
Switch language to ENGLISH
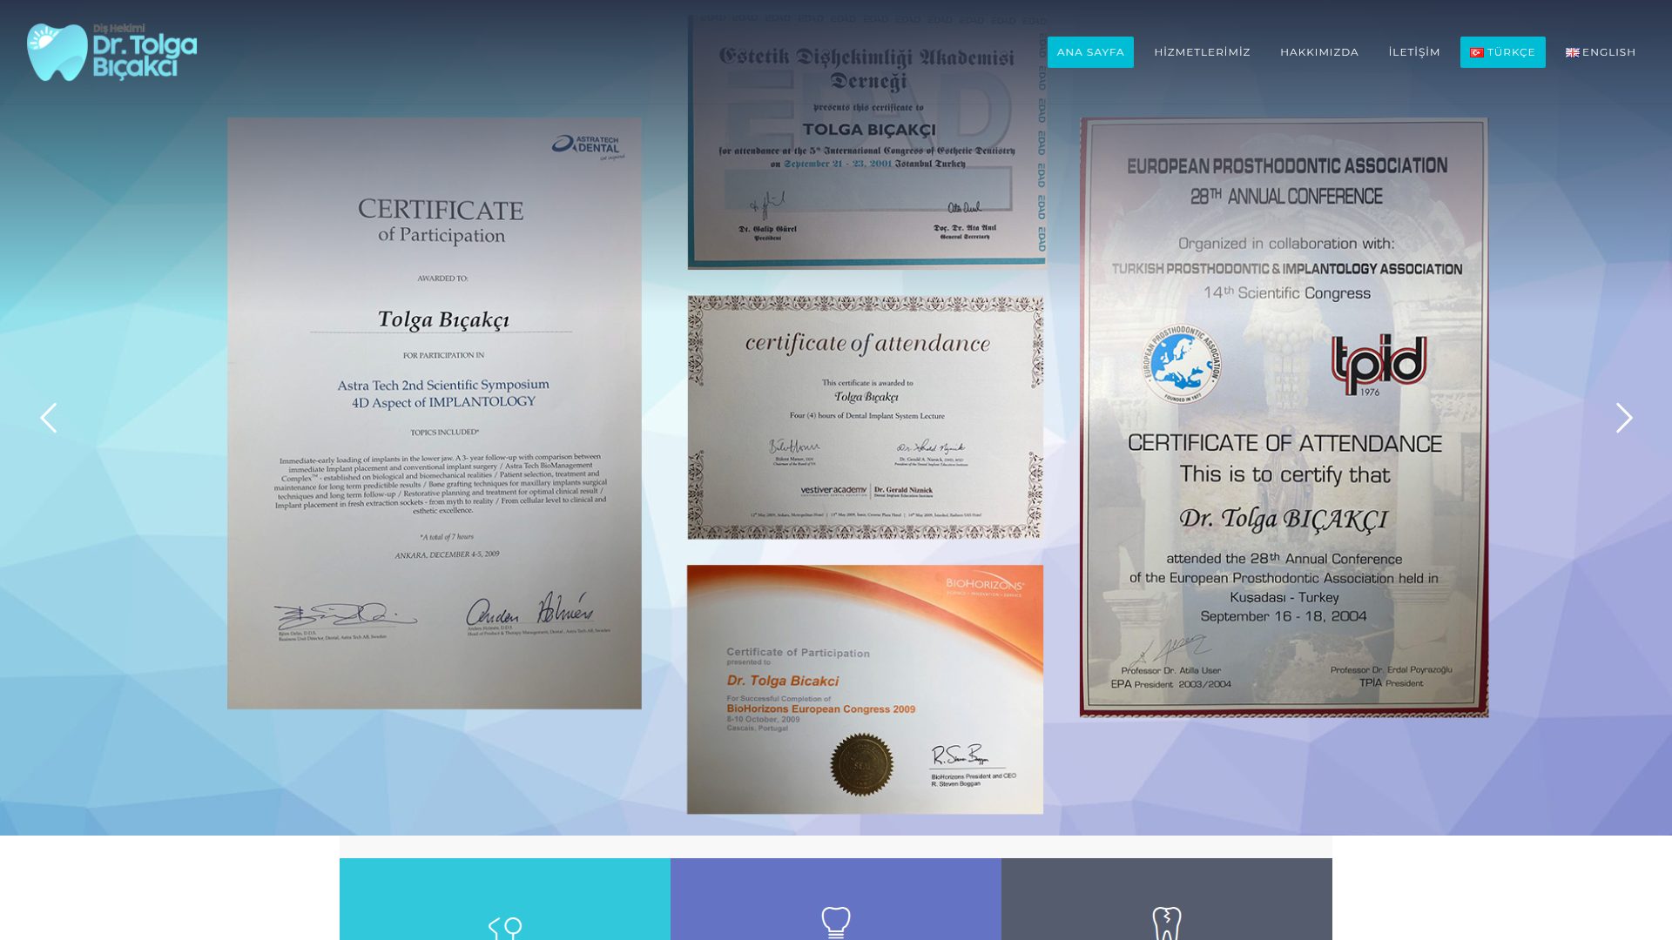point(1601,52)
